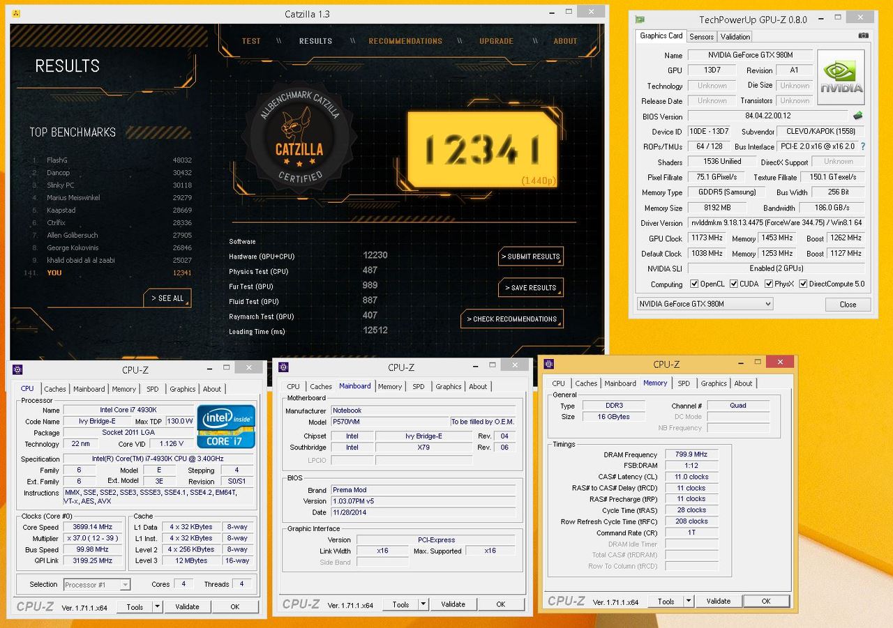Switch to the CPU tab in the CPU-Z Memory window
Viewport: 893px width, 628px height.
(559, 383)
